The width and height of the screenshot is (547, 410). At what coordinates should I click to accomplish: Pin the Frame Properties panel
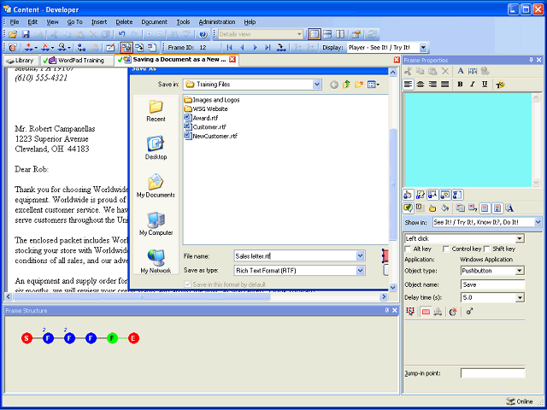click(x=532, y=60)
